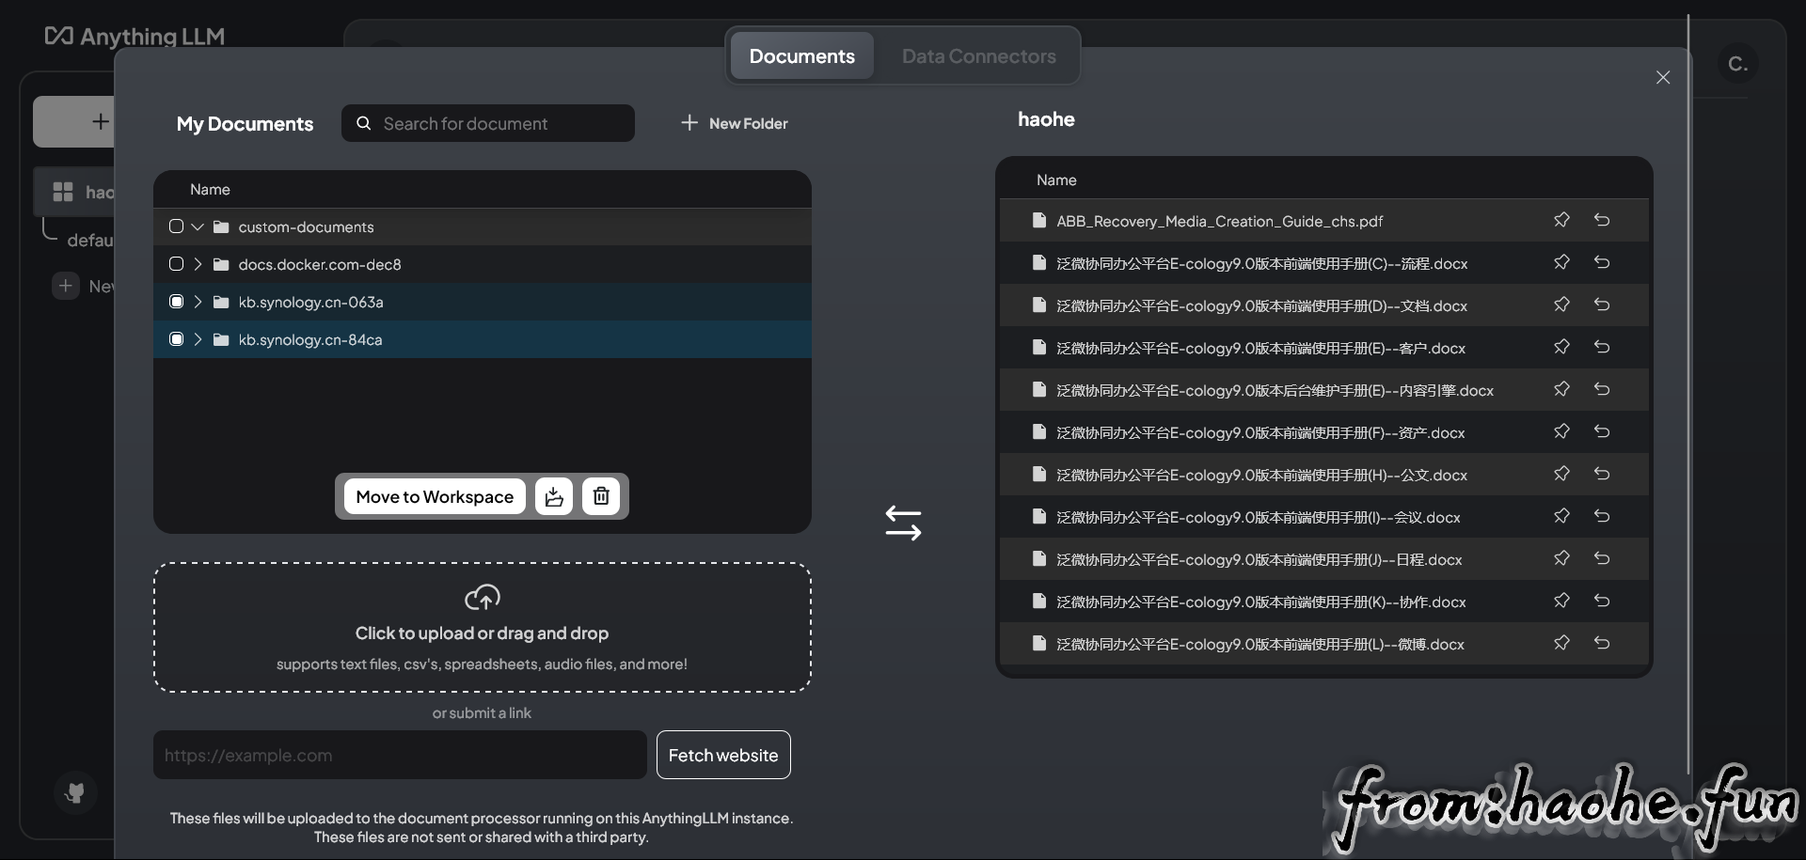Uncheck the kb.synology.cn-063a folder checkbox
The width and height of the screenshot is (1806, 860).
point(176,302)
